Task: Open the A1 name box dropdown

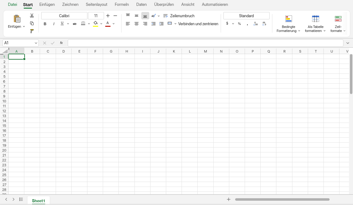Action: (x=36, y=43)
